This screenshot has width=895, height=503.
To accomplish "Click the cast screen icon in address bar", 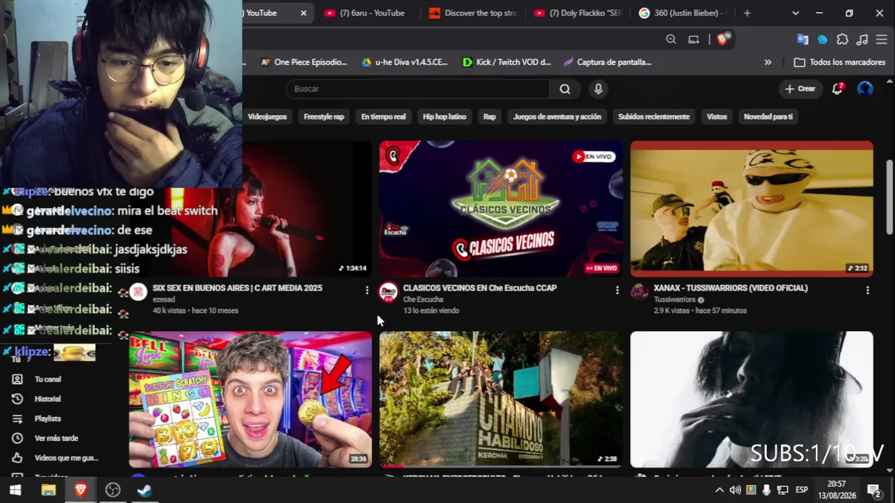I will [694, 39].
